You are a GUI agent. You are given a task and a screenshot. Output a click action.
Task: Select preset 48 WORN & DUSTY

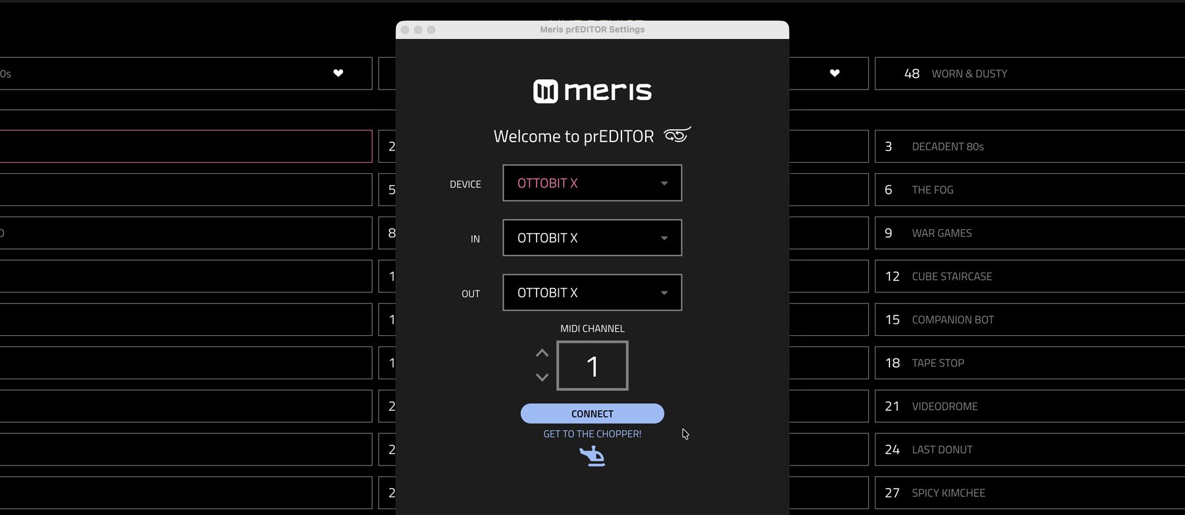1030,73
